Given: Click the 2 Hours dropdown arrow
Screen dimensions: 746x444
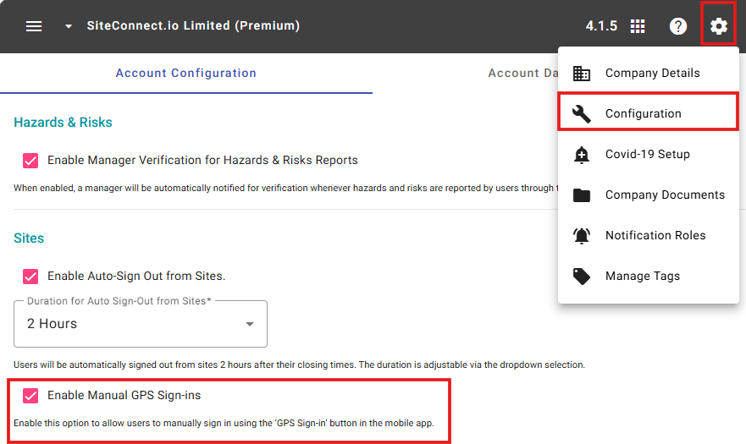Looking at the screenshot, I should point(250,324).
